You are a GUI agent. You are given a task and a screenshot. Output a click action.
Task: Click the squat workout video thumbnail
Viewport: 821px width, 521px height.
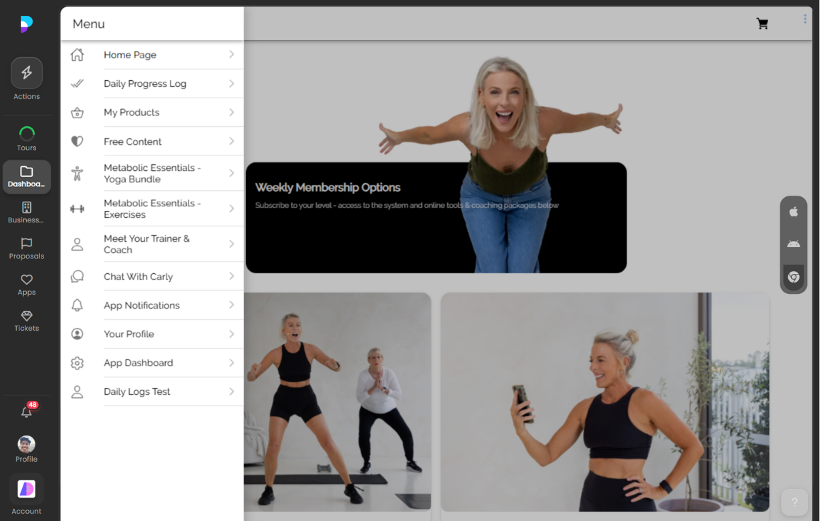pyautogui.click(x=338, y=401)
